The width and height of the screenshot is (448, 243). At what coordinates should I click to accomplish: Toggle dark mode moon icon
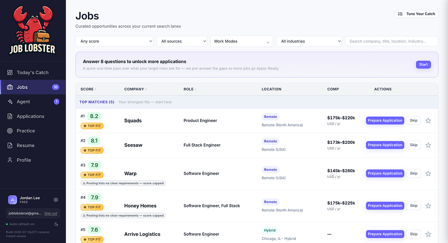click(56, 224)
